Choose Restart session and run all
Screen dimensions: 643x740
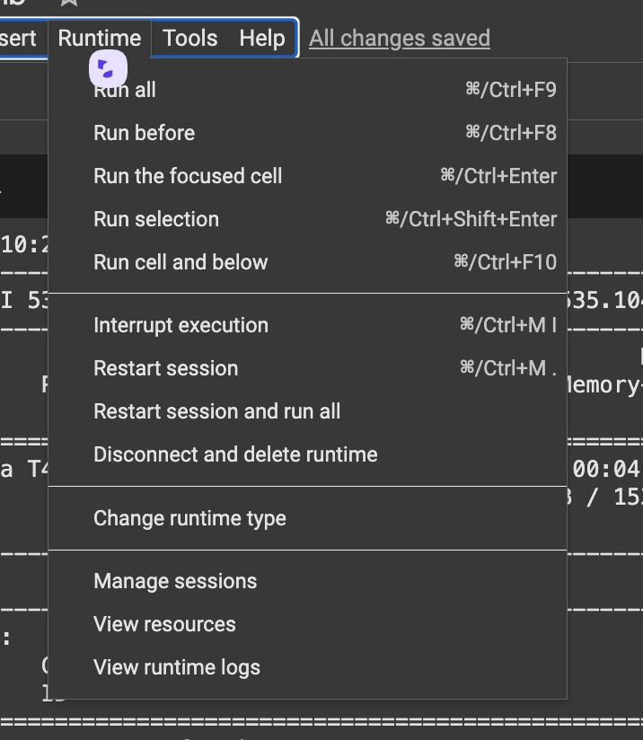point(216,411)
